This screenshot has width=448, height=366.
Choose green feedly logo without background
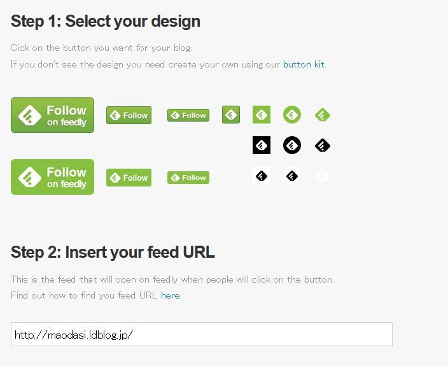point(323,115)
